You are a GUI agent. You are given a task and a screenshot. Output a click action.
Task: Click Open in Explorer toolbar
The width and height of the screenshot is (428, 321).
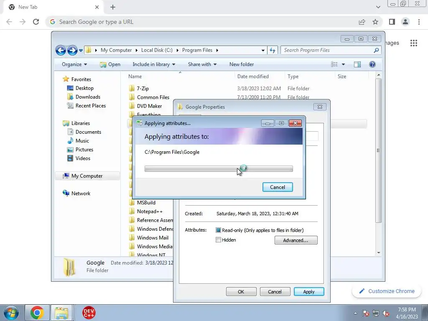(110, 64)
